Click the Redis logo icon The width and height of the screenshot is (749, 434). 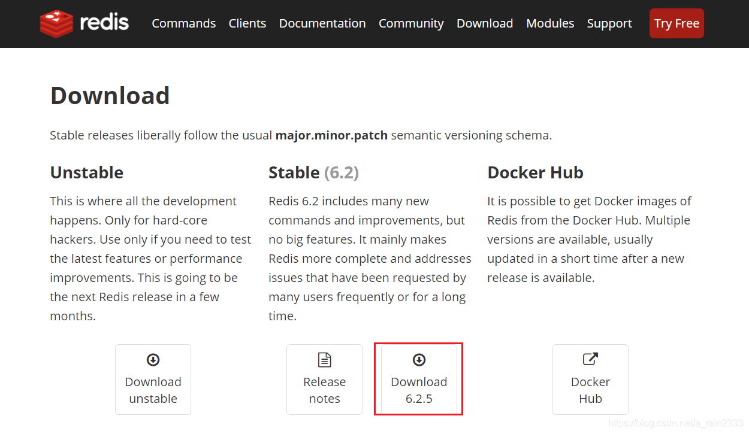tap(56, 23)
